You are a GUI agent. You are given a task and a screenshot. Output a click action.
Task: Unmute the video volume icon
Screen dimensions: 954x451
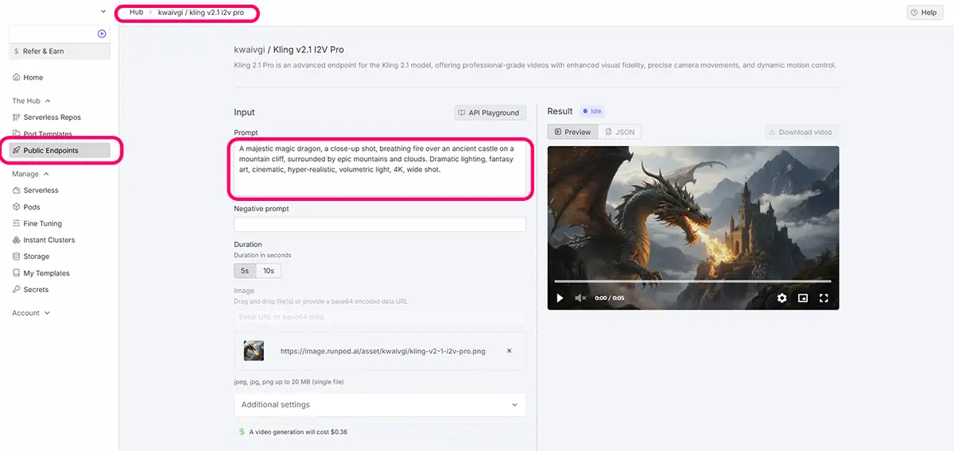580,298
